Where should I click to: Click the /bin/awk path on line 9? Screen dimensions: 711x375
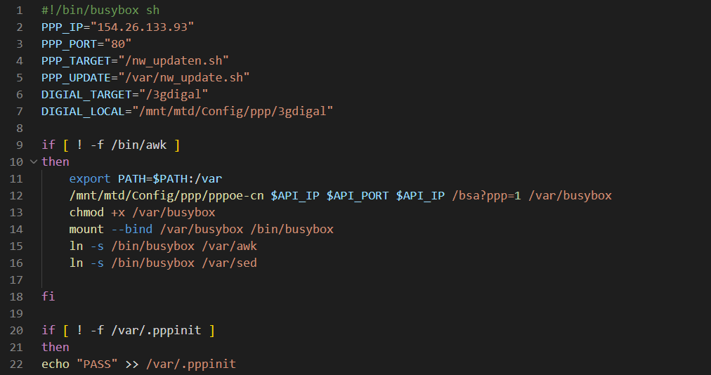click(x=138, y=145)
